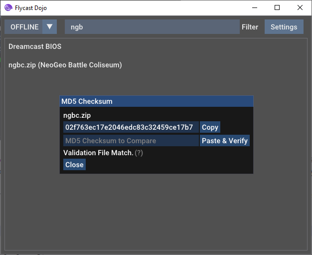Click the ngbc.zip filename in dialog
Image resolution: width=312 pixels, height=255 pixels.
point(77,115)
